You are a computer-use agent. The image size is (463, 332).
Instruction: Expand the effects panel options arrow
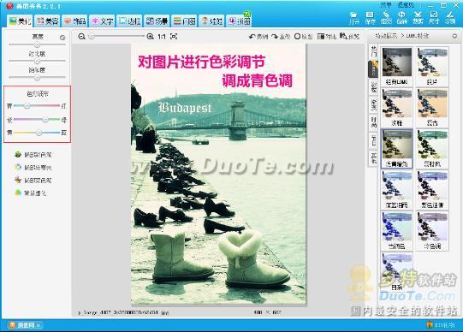[x=454, y=36]
